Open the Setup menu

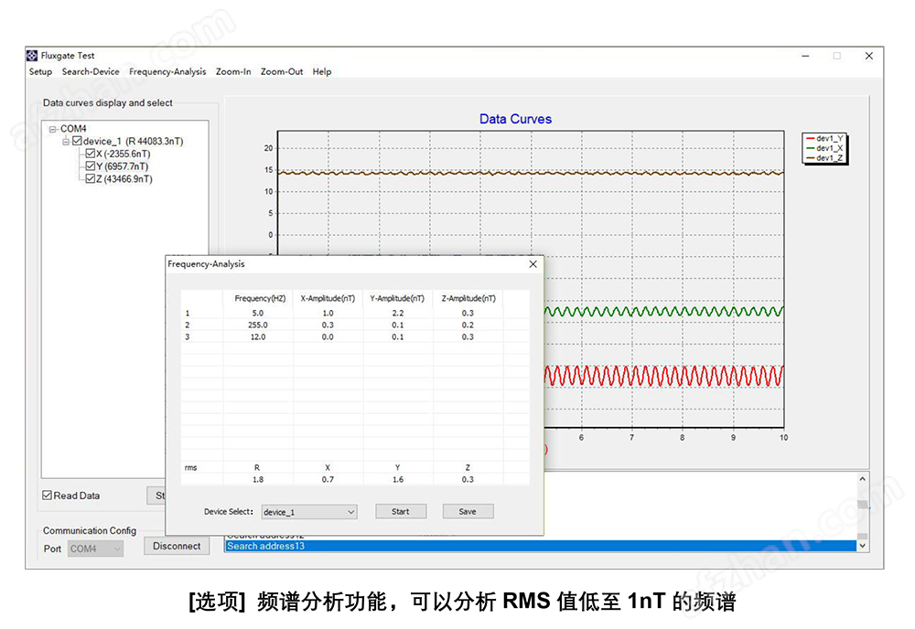coord(40,71)
